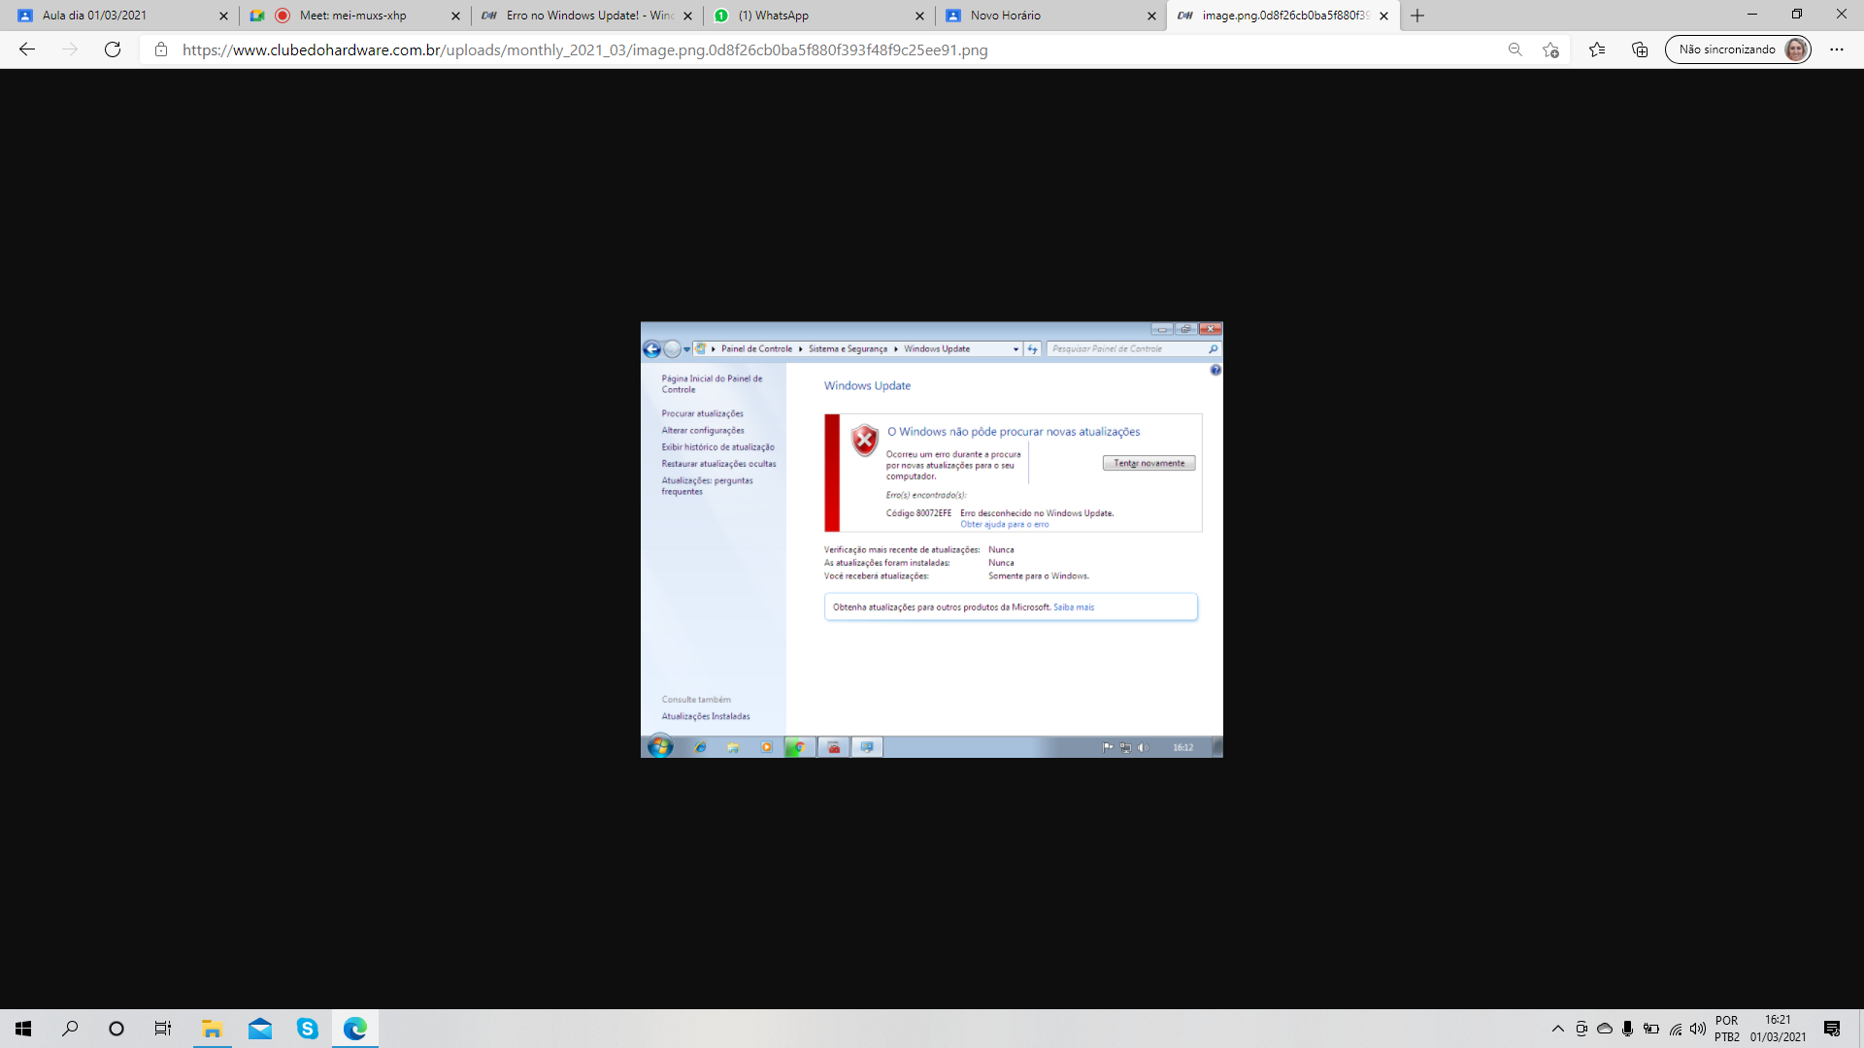Open File Explorer from taskbar
This screenshot has width=1864, height=1048.
coord(212,1029)
